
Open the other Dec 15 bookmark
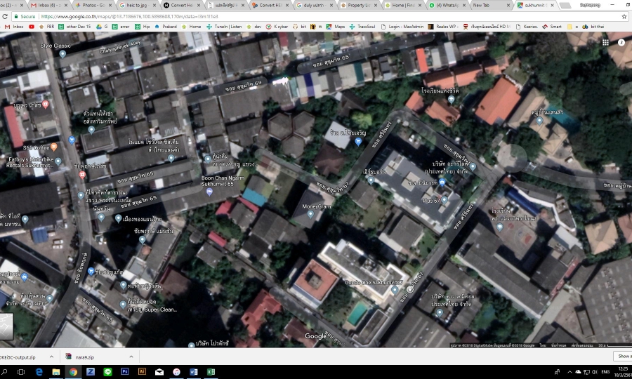click(74, 27)
